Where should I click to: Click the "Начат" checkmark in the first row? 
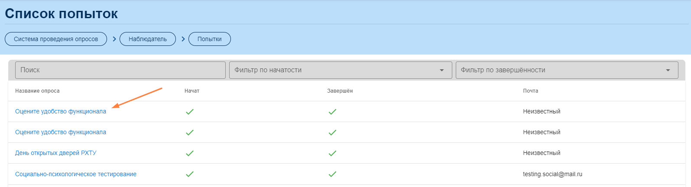189,112
